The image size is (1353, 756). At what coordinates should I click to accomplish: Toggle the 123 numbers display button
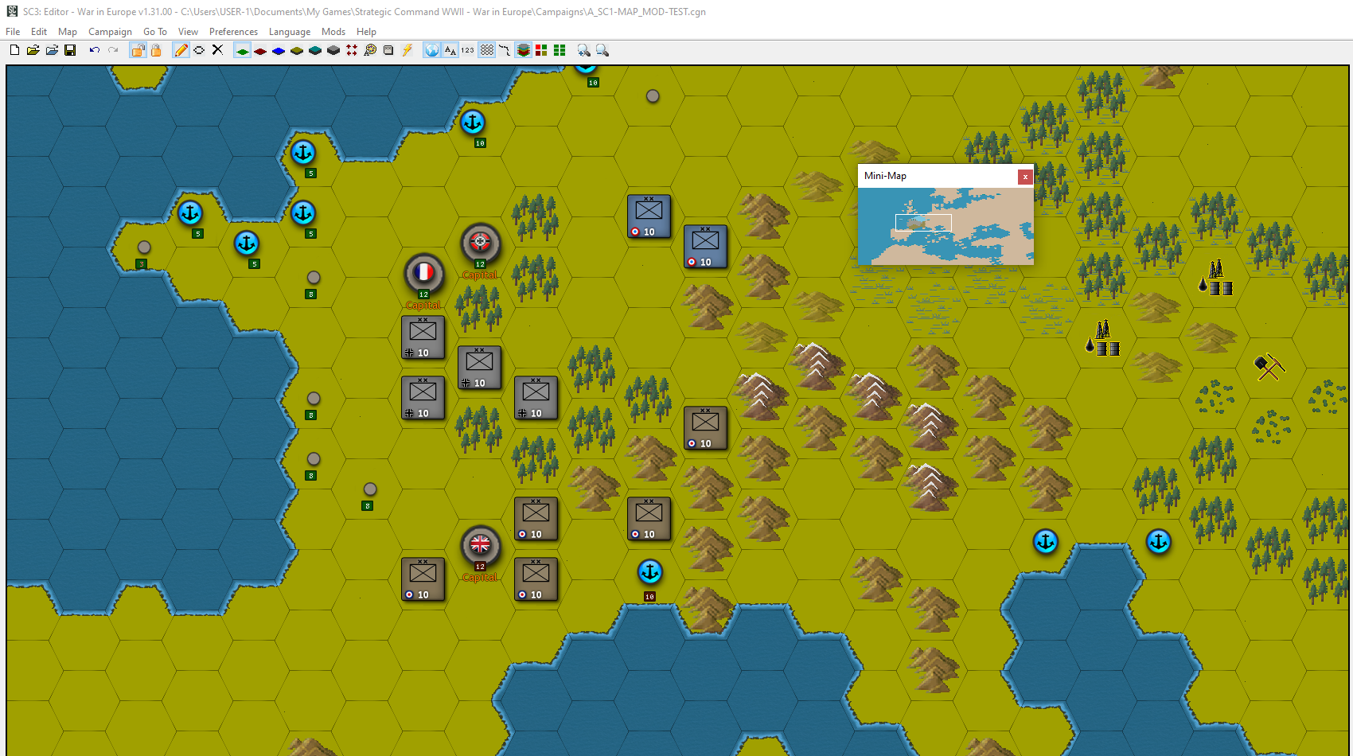(468, 50)
